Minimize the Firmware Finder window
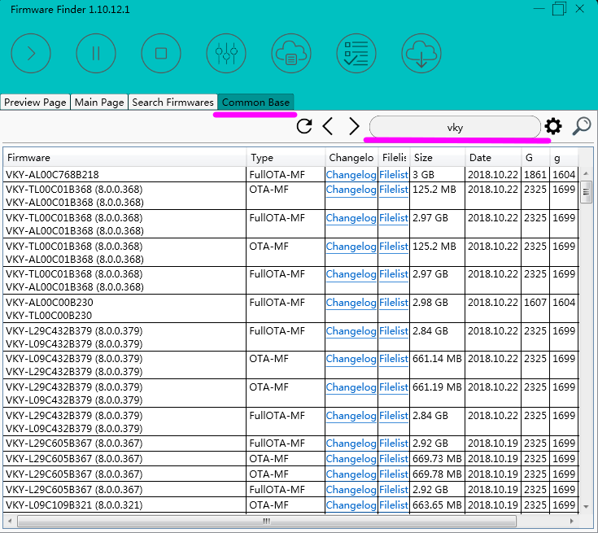 539,8
